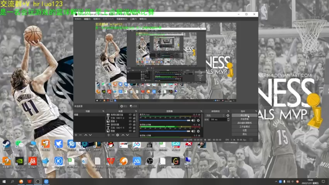Click 工作室模式 studio mode button

click(x=245, y=127)
